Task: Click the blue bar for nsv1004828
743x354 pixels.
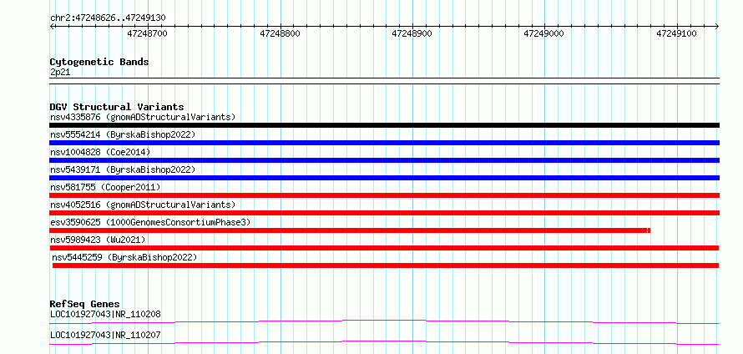Action: [384, 160]
